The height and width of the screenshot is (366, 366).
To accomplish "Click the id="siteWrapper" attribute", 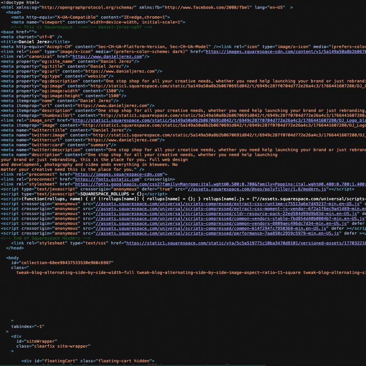I will [37, 341].
